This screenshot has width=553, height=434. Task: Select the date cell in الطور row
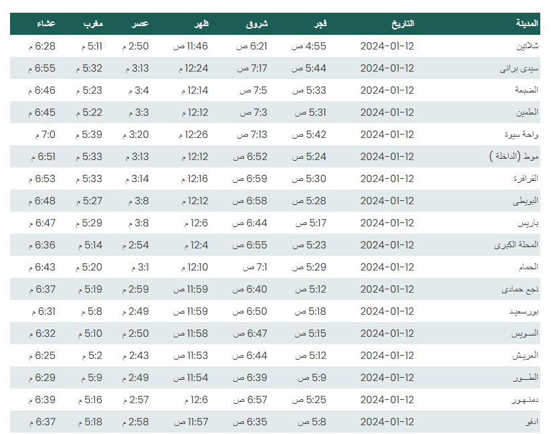click(387, 378)
